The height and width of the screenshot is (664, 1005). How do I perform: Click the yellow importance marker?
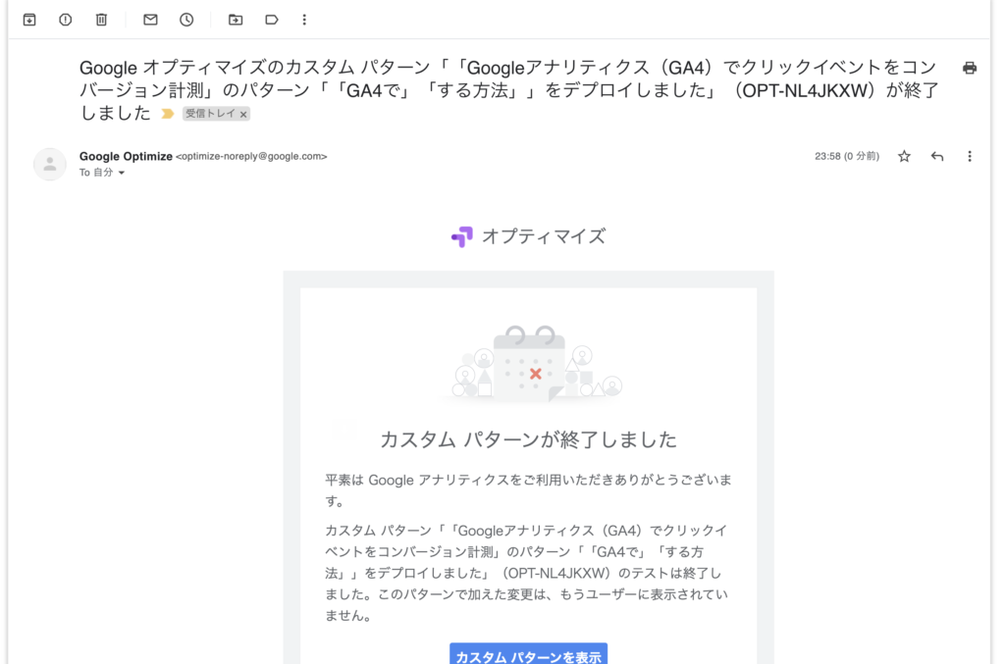coord(167,114)
